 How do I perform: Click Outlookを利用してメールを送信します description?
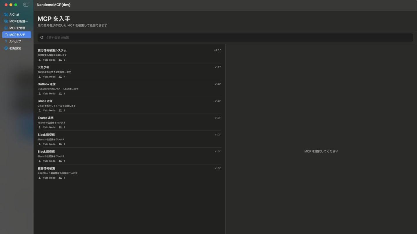point(58,89)
